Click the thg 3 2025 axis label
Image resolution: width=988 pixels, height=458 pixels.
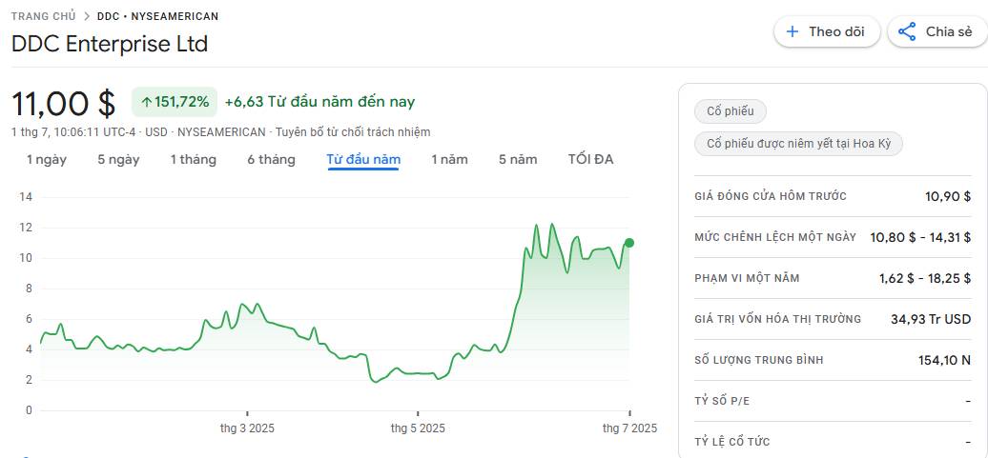click(247, 428)
